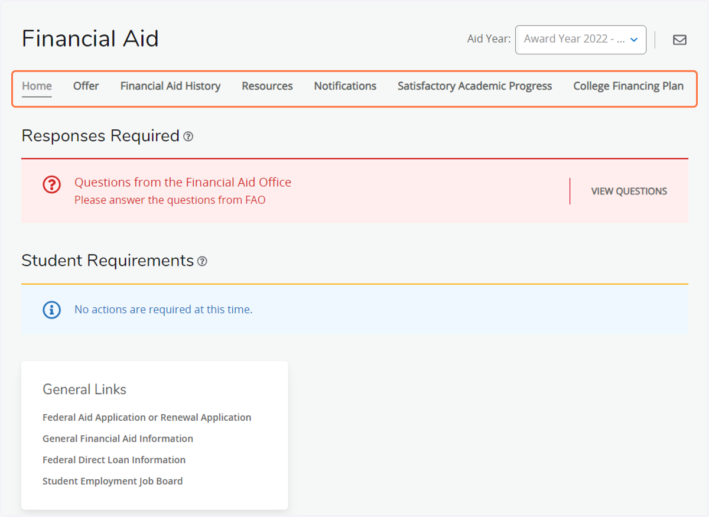This screenshot has width=709, height=517.
Task: Click the blue info circle icon
Action: pyautogui.click(x=51, y=309)
